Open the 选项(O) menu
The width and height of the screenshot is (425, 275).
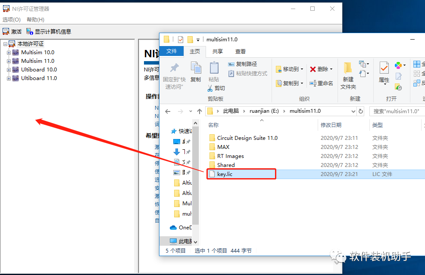point(11,19)
